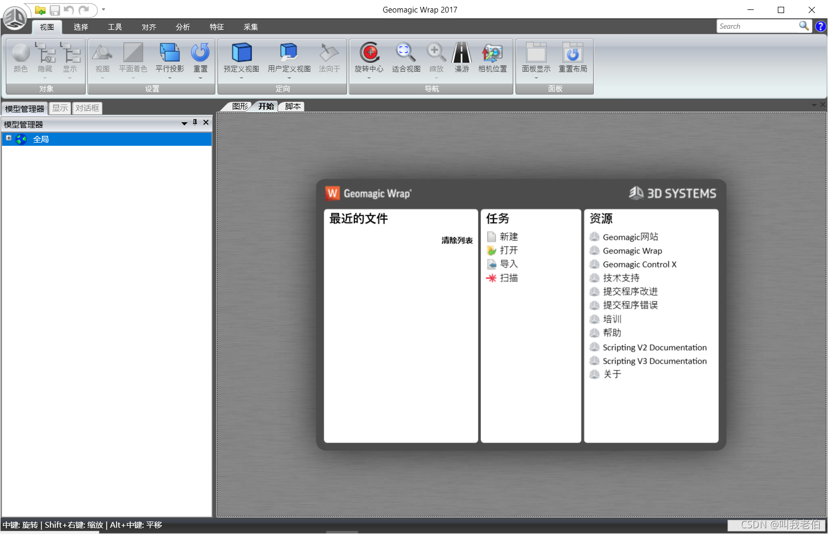Open the 工具 ribbon tab

(115, 27)
